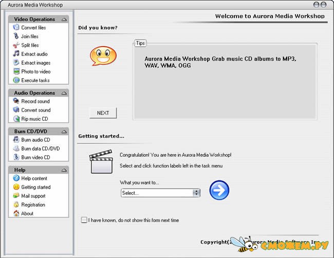This screenshot has width=334, height=258.
Task: Click the NEXT tip button
Action: pyautogui.click(x=103, y=113)
